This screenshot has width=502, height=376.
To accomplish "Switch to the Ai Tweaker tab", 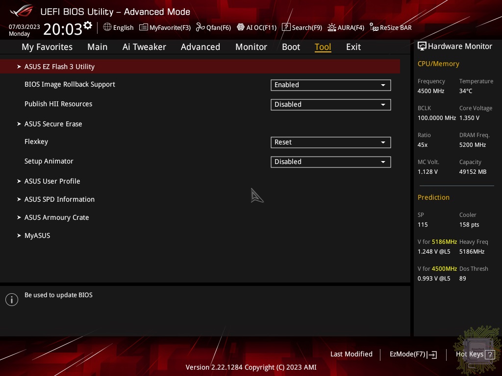I will [144, 47].
